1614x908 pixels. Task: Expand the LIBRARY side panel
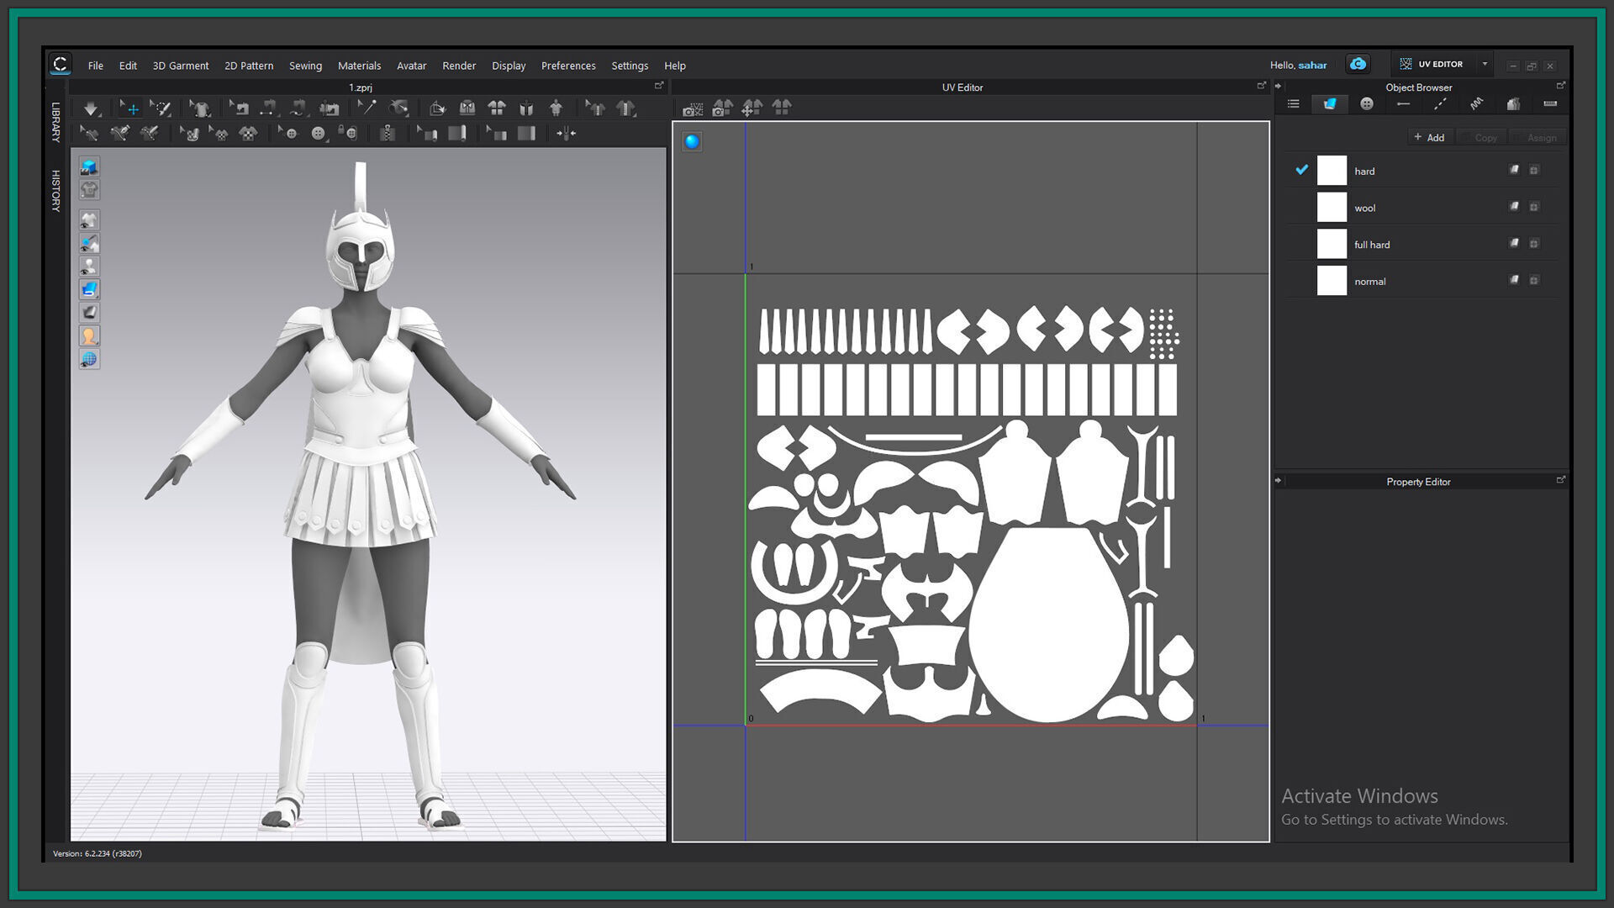point(55,122)
